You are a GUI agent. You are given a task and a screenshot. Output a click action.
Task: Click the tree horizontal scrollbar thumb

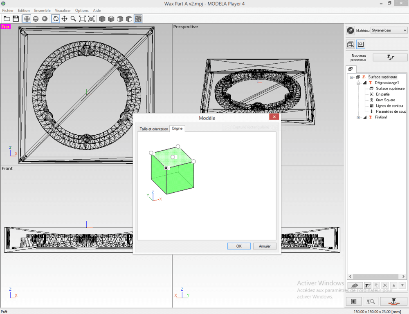[x=375, y=276]
